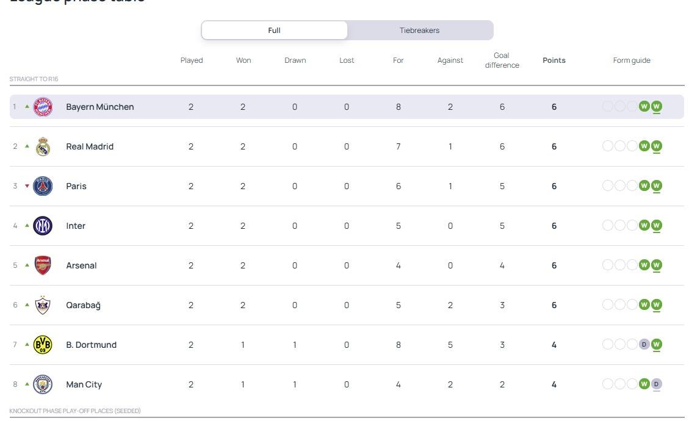
Task: Select the Inter club logo
Action: pyautogui.click(x=43, y=226)
